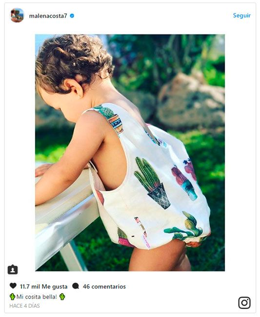Click the striped pot print on the shoulder strap
This screenshot has height=317, width=260.
coord(116,123)
